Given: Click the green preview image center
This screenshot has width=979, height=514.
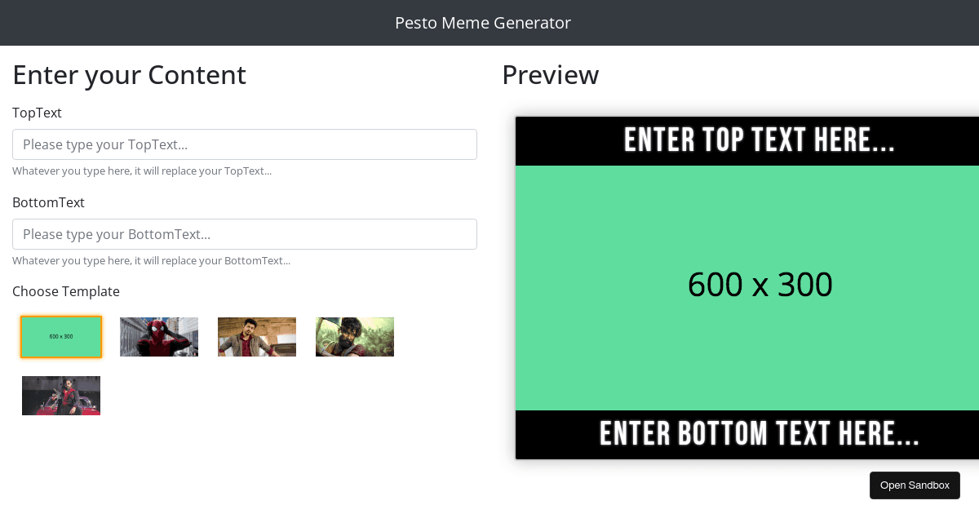Looking at the screenshot, I should click(x=760, y=288).
